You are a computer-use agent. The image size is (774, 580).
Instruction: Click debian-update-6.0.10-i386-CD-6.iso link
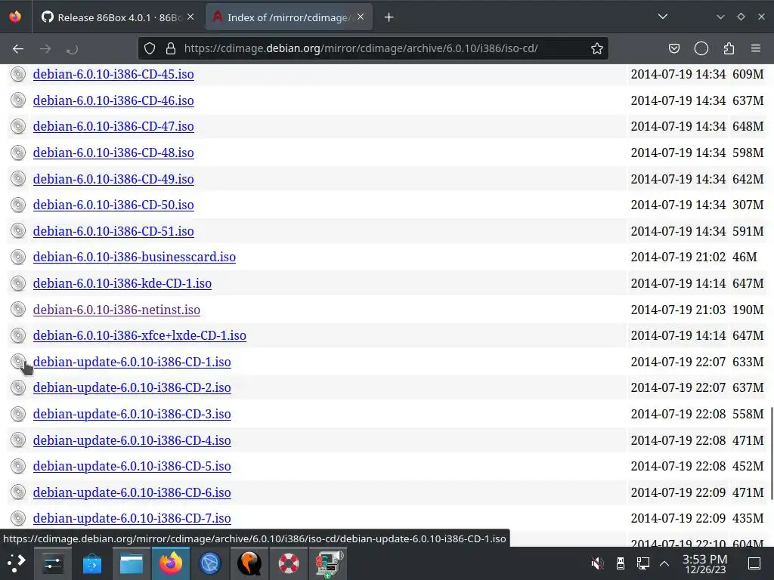click(132, 492)
